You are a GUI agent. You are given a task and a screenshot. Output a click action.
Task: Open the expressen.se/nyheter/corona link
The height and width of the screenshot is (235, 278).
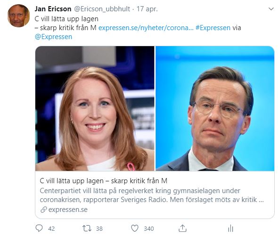pos(146,28)
